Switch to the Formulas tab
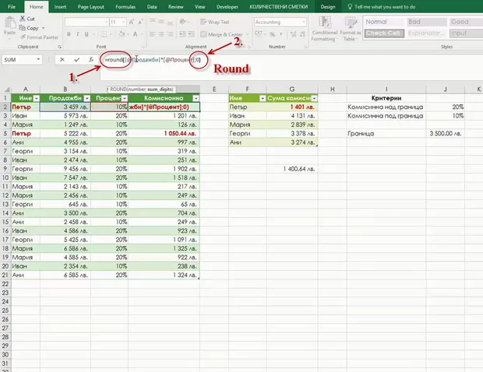Viewport: 483px width, 372px height. (125, 6)
